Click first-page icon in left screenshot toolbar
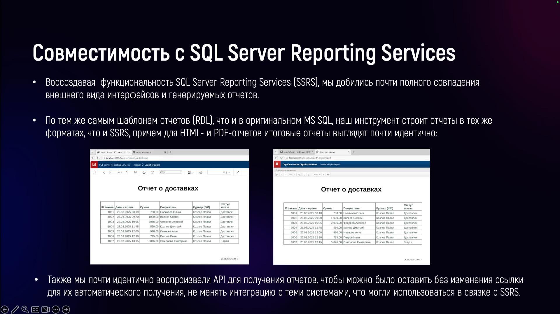Screen dimensions: 560x314 click(95, 172)
